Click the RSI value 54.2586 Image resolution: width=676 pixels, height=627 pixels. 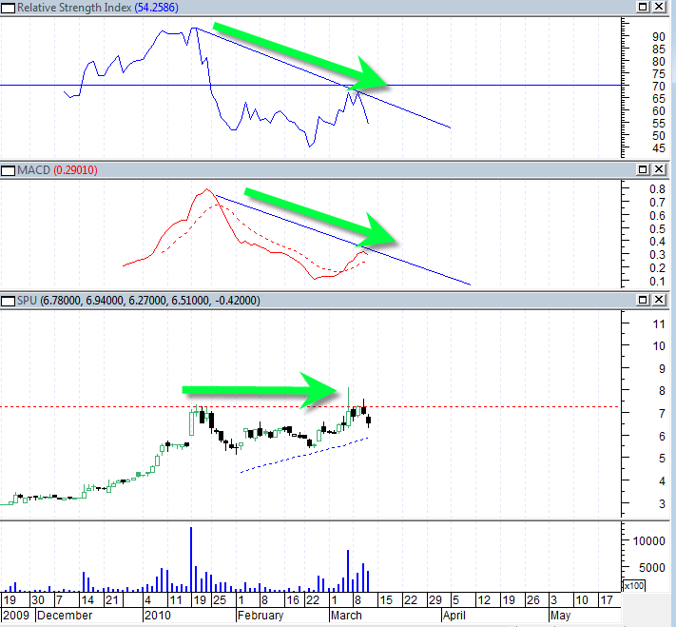pyautogui.click(x=156, y=8)
